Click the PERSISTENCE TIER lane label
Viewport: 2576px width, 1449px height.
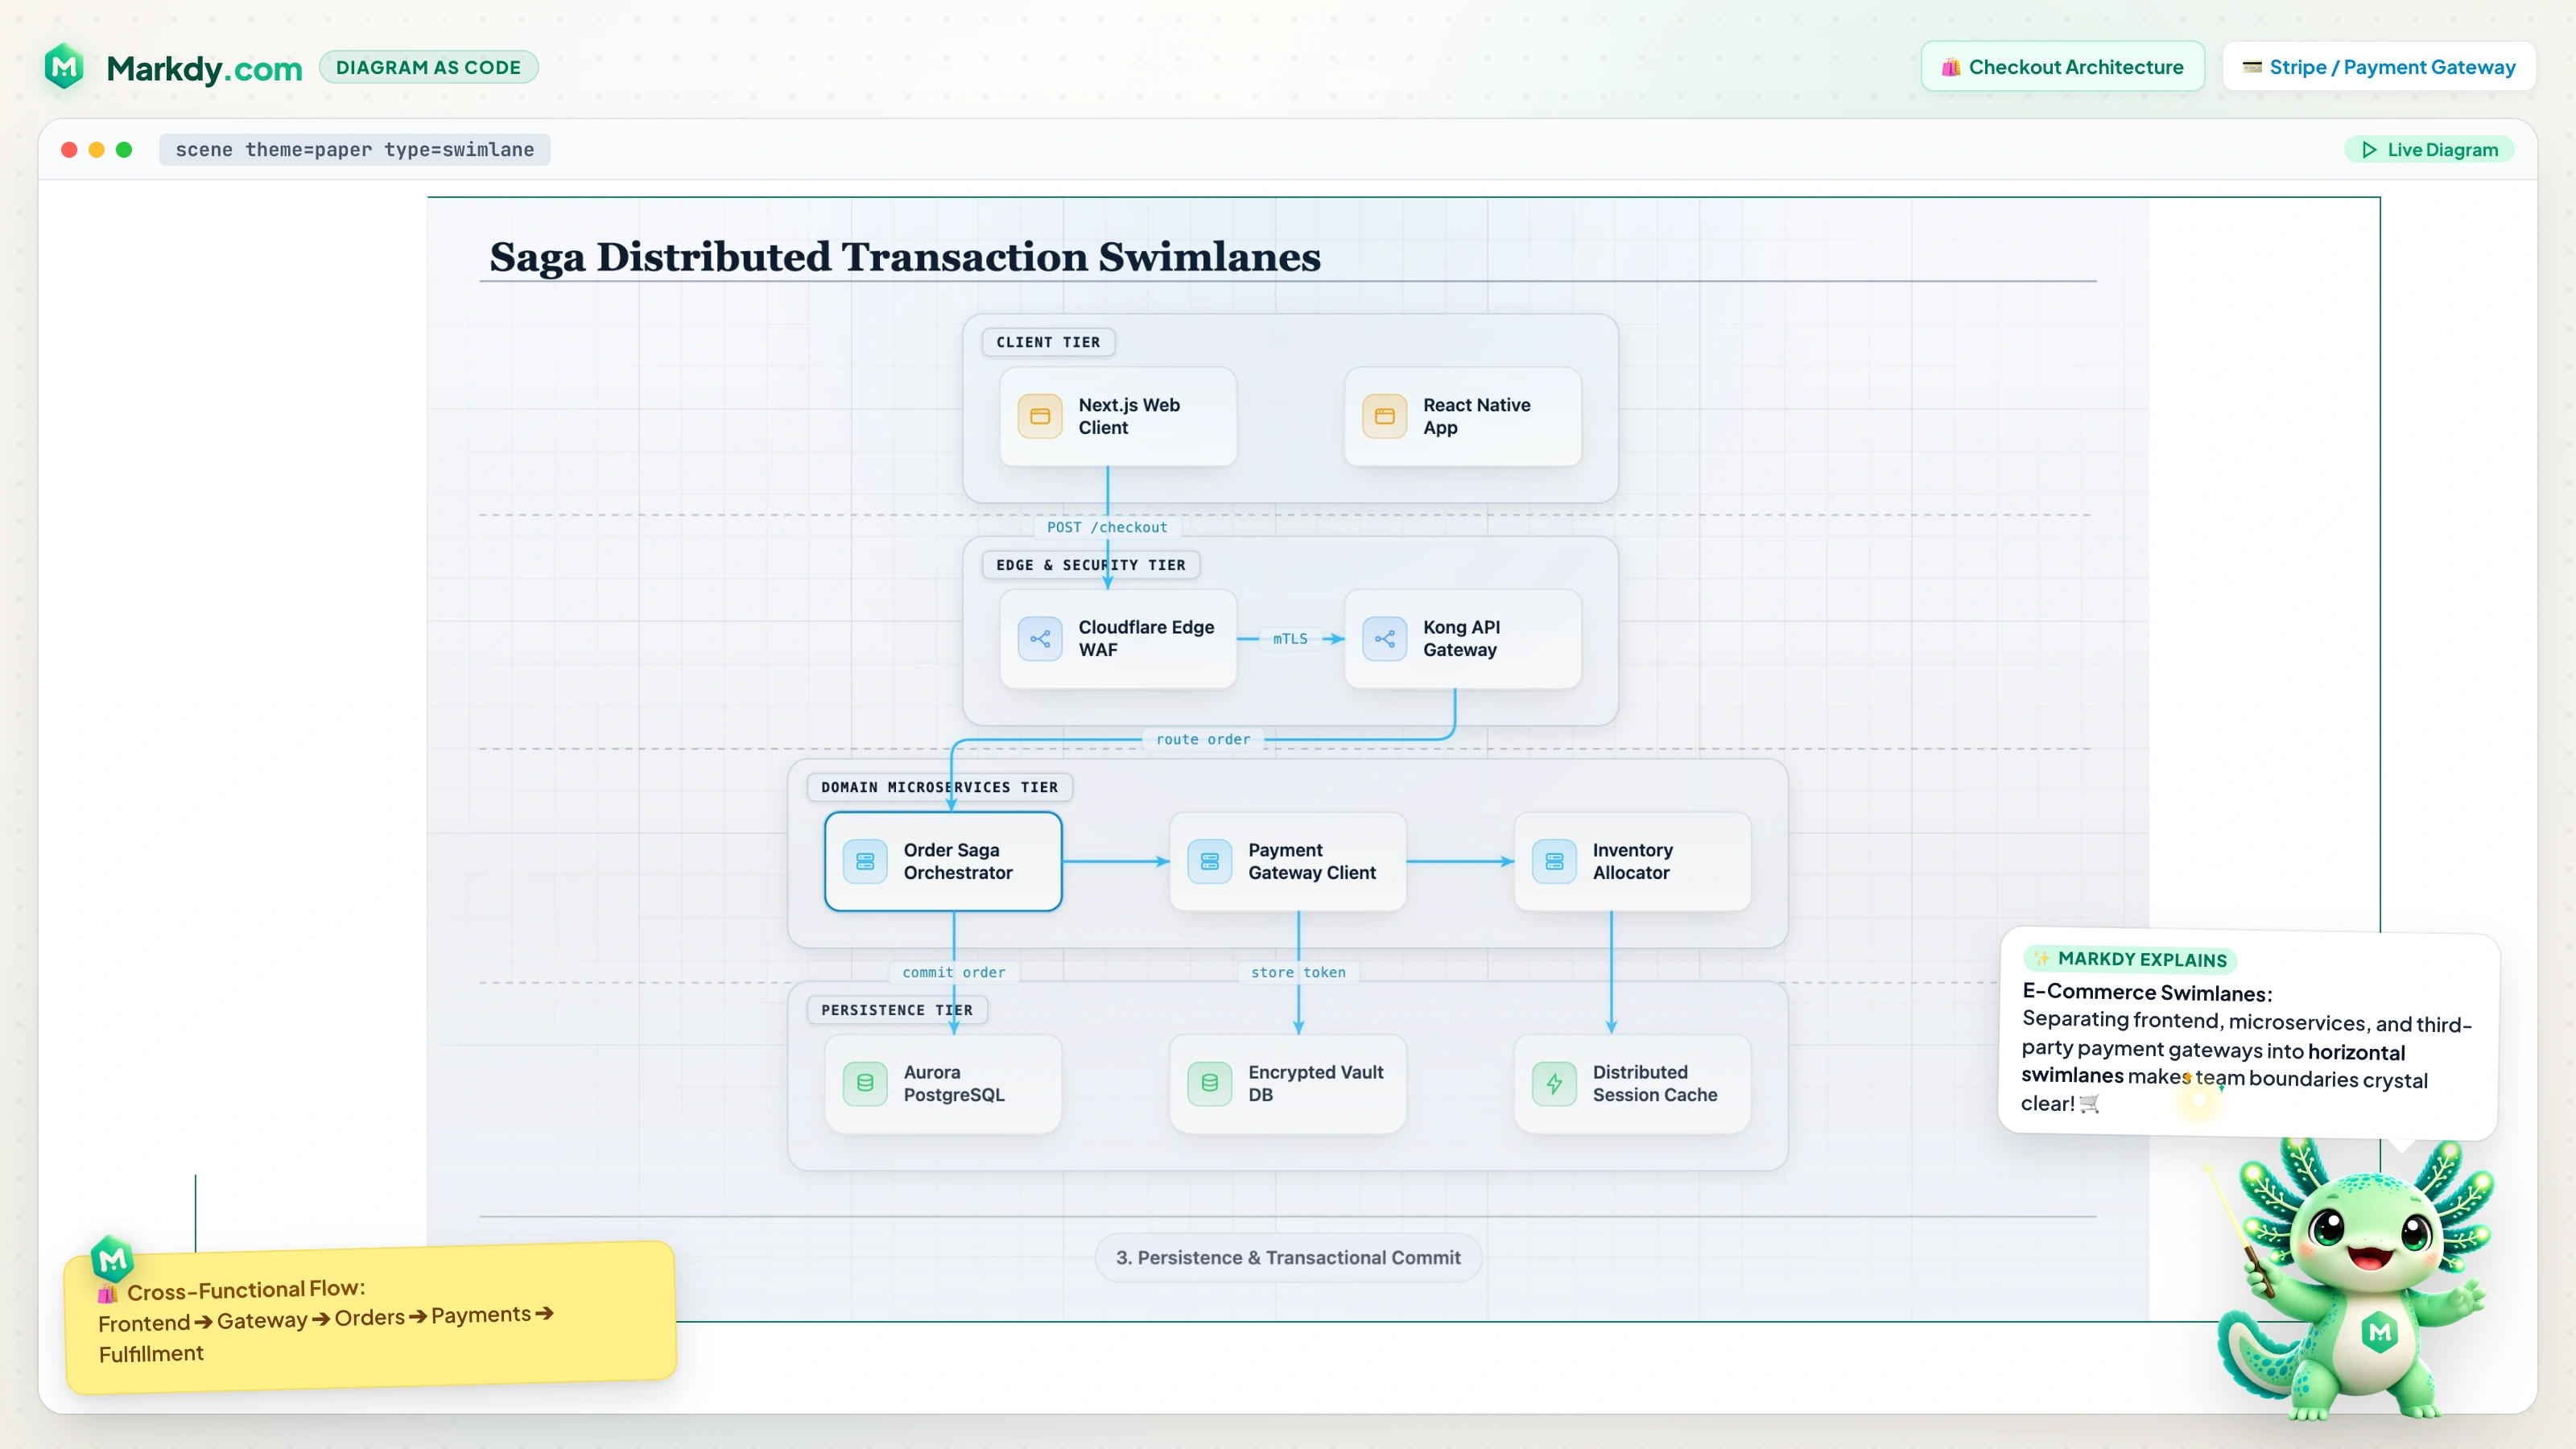pyautogui.click(x=897, y=1010)
